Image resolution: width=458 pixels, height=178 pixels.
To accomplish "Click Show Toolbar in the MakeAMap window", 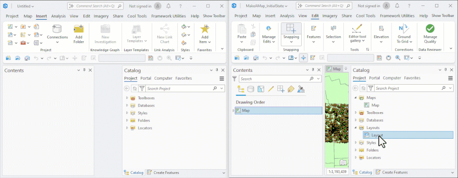I will click(x=443, y=16).
